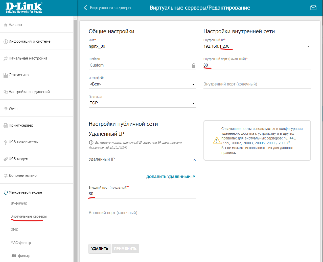Collapse the Межсетевой экран section

click(x=25, y=192)
